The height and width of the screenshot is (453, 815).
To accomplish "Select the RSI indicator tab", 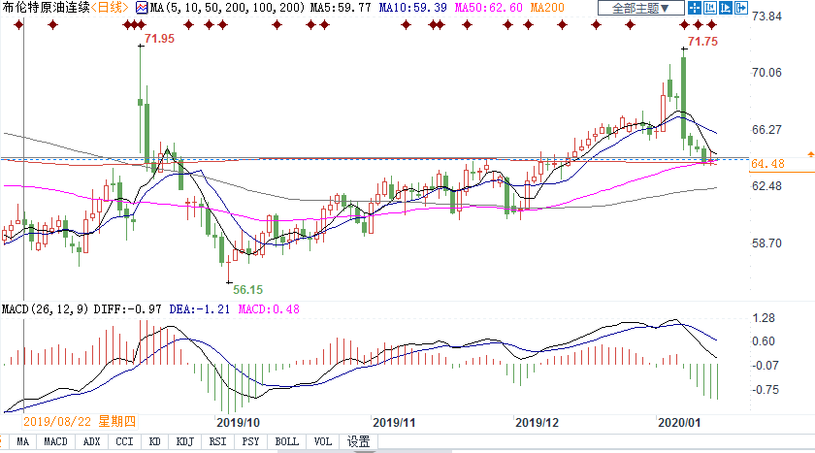I will point(218,441).
